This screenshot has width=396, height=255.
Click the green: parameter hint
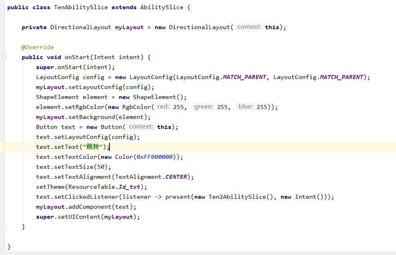pyautogui.click(x=203, y=107)
